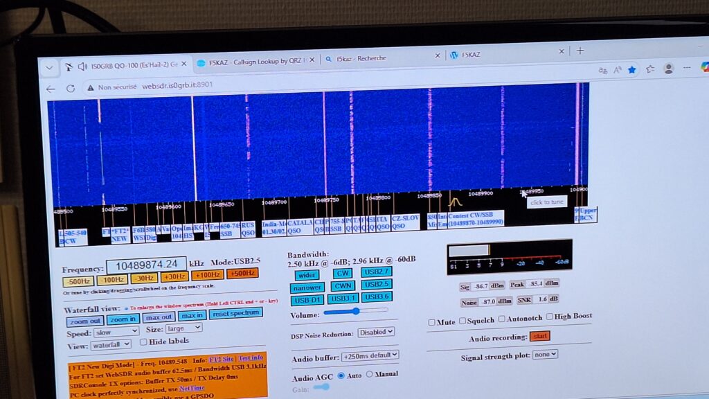Viewport: 709px width, 399px height.
Task: Close the F5KAZ QRZ lookup tab
Action: click(312, 60)
